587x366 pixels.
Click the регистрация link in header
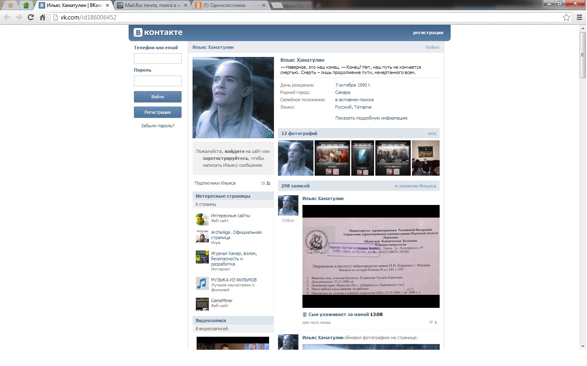(428, 33)
